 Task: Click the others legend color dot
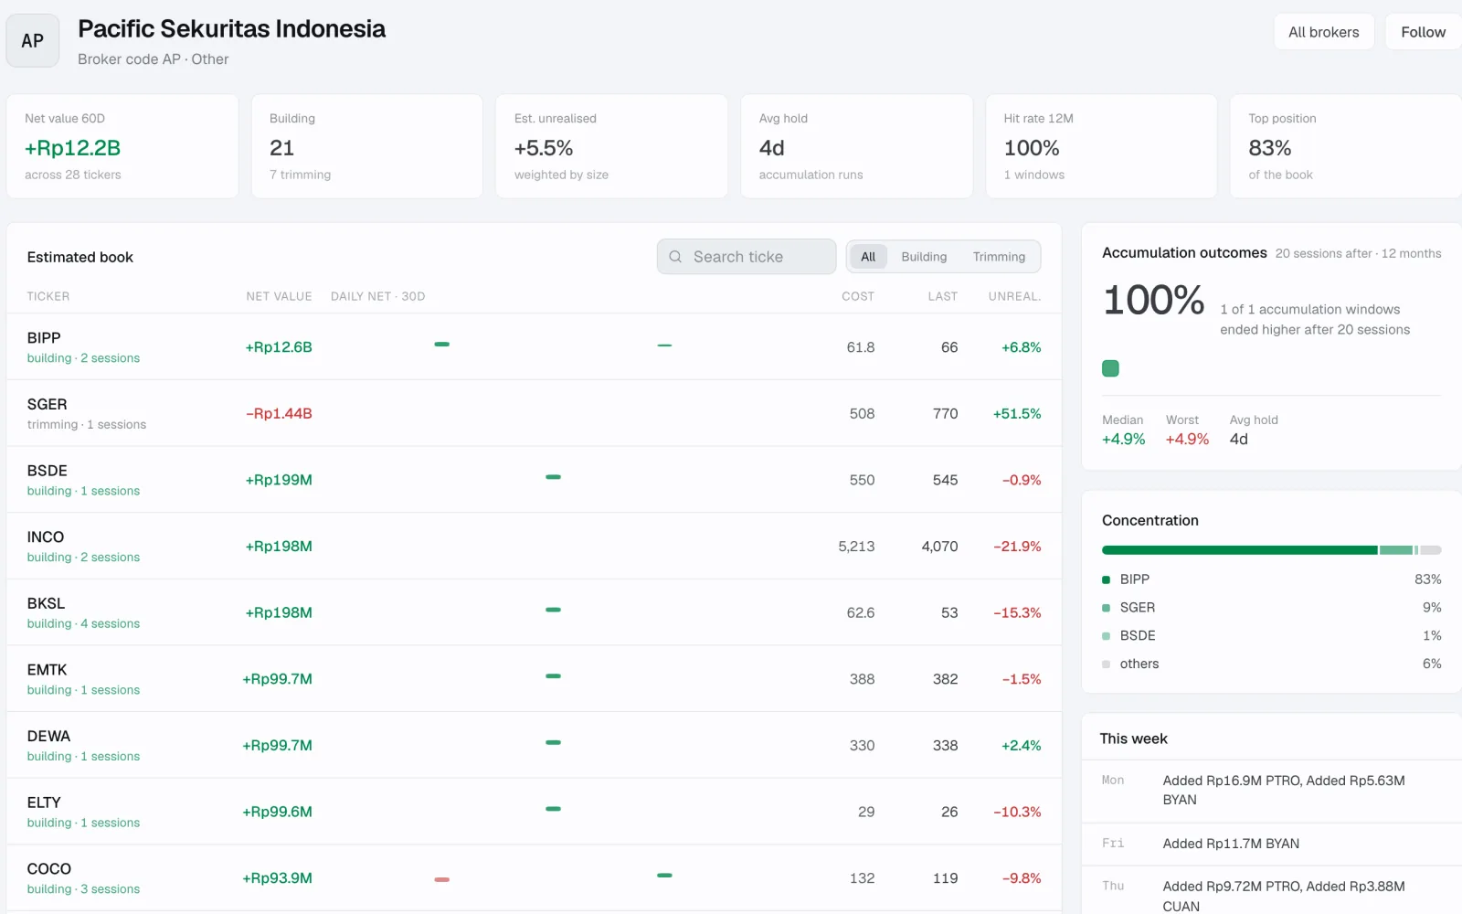pyautogui.click(x=1106, y=664)
